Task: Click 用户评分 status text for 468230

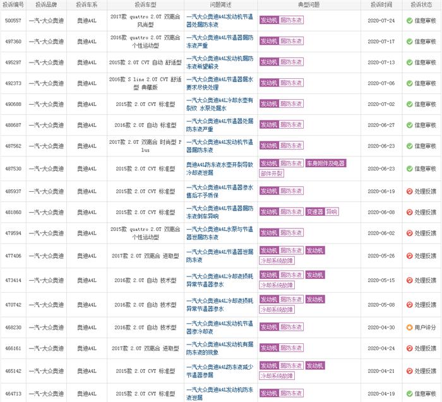Action: pyautogui.click(x=425, y=328)
